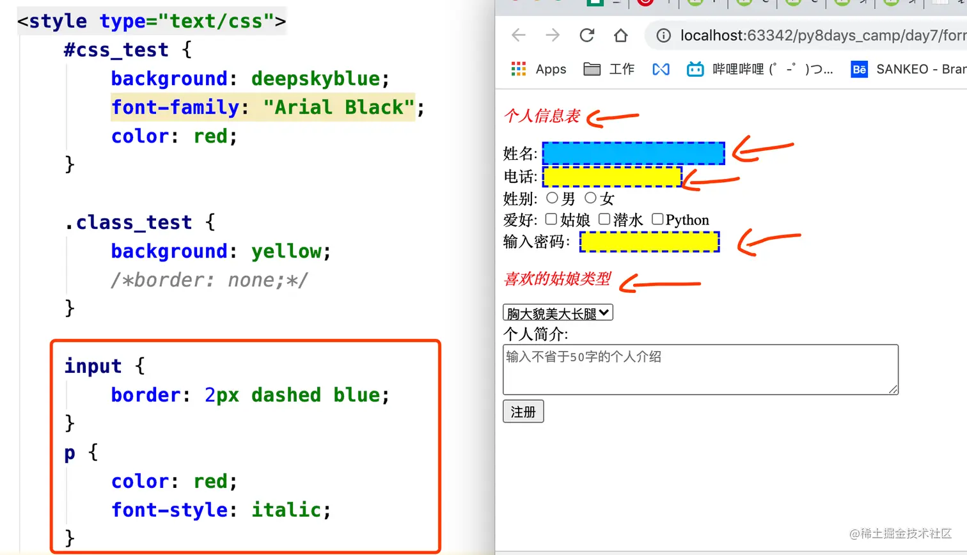This screenshot has height=555, width=967.
Task: Click the 喜欢的姑娘类型 heading text
Action: [x=557, y=279]
